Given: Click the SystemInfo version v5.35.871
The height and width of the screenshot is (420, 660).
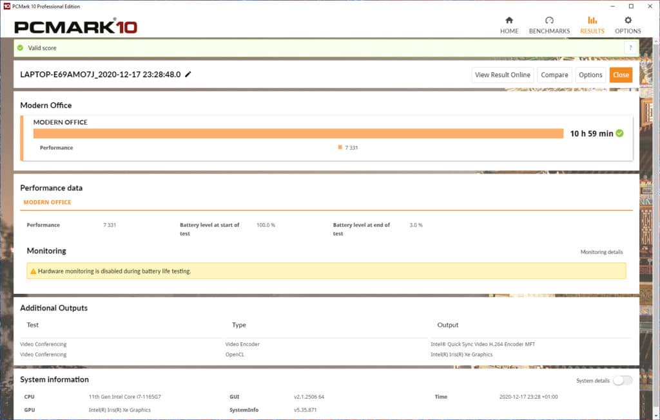Looking at the screenshot, I should 305,410.
